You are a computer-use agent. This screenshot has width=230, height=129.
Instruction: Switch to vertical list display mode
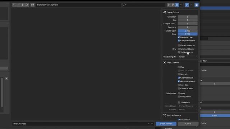click(169, 5)
